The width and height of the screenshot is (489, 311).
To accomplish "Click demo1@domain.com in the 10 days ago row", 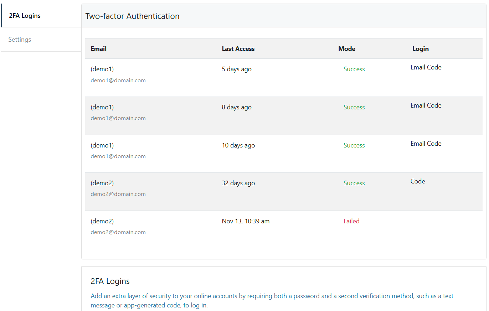I will point(118,156).
